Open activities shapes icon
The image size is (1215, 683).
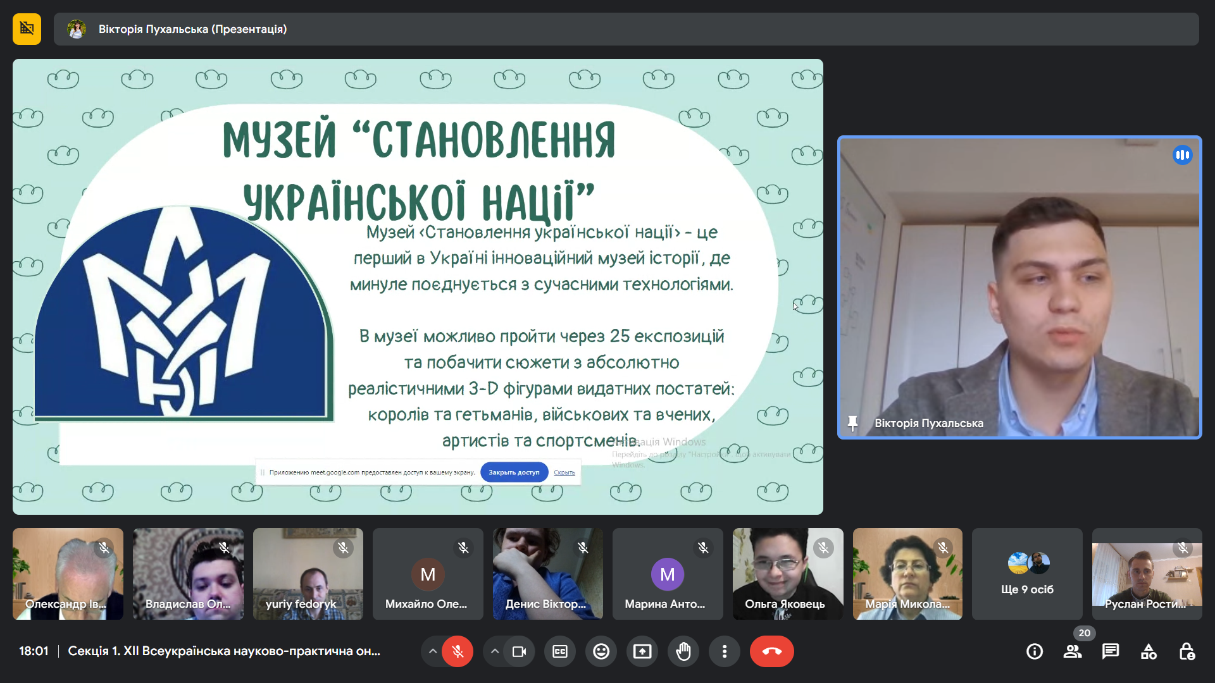1149,651
